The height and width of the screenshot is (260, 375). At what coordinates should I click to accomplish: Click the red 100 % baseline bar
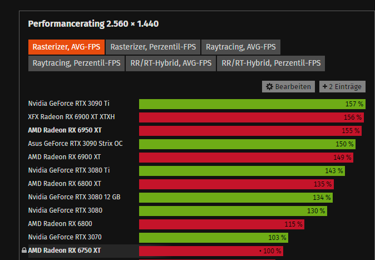211,251
